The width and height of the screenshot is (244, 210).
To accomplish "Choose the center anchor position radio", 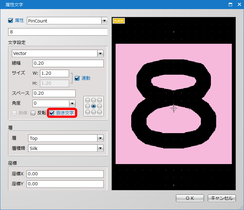I will pyautogui.click(x=93, y=106).
